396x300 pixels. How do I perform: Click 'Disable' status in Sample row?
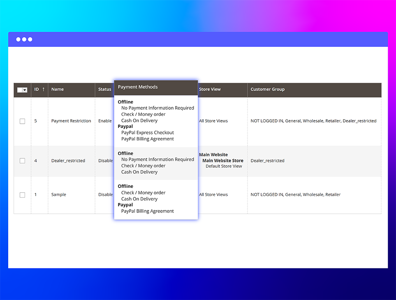pyautogui.click(x=106, y=194)
